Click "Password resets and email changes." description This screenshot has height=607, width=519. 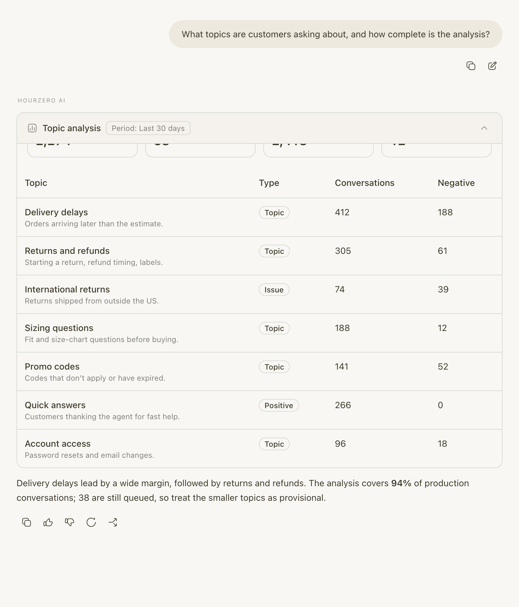[x=90, y=455]
